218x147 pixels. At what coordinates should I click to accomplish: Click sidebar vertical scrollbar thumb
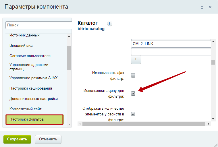(69, 58)
